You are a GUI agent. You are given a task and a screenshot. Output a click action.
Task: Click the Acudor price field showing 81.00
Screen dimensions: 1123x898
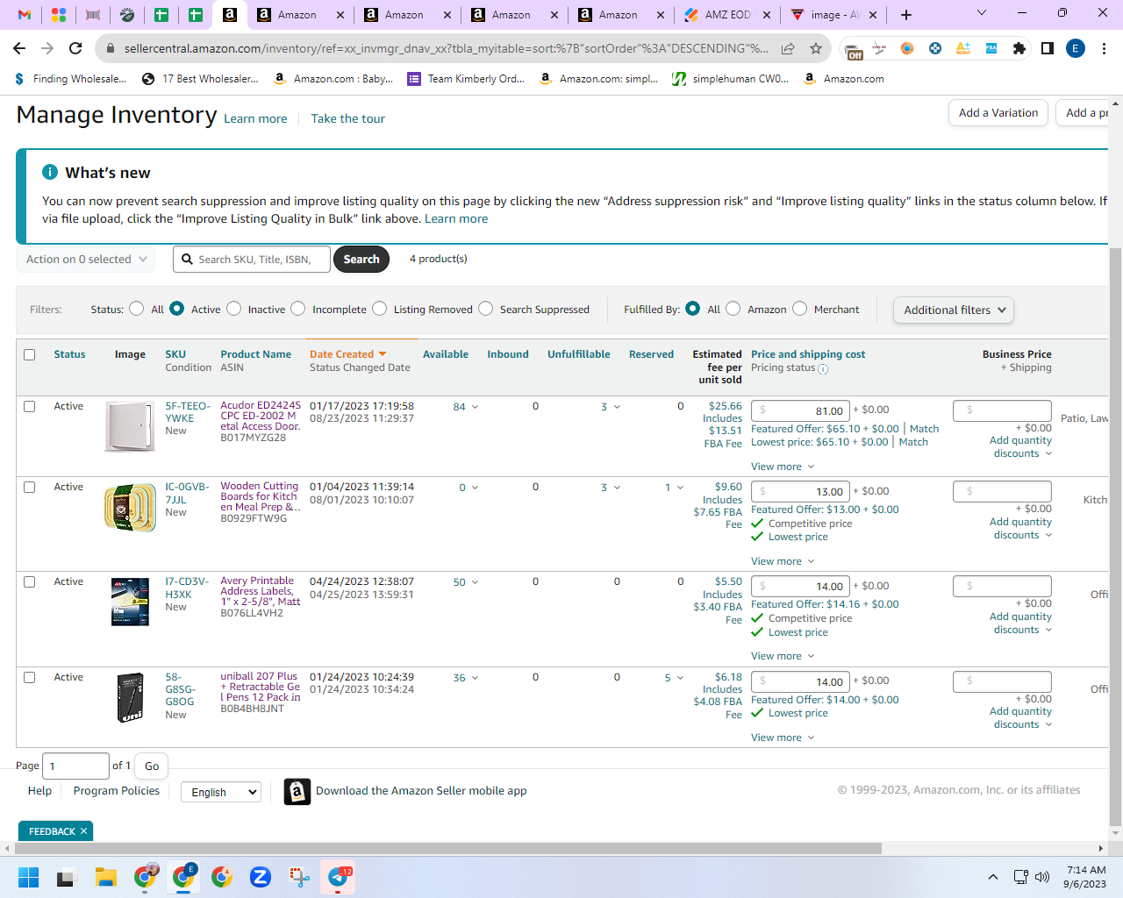pyautogui.click(x=802, y=410)
